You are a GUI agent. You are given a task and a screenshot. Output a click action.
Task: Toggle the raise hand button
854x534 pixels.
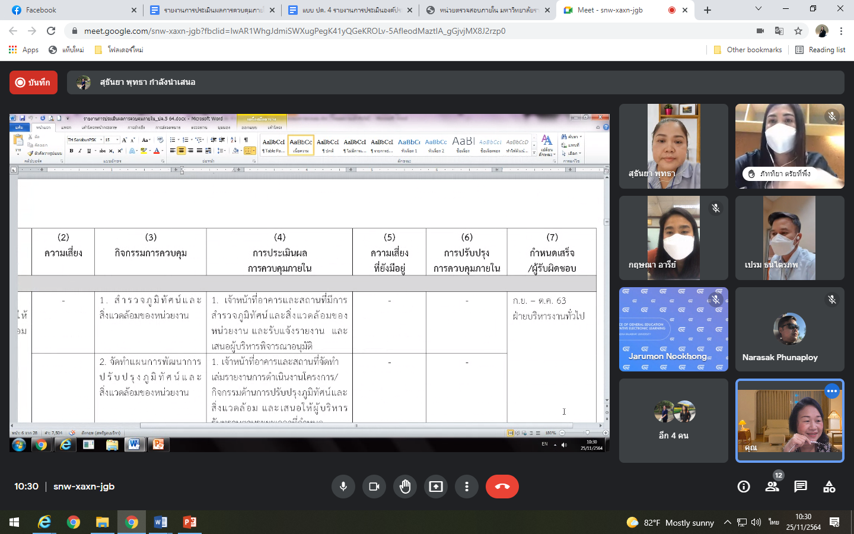(x=405, y=487)
